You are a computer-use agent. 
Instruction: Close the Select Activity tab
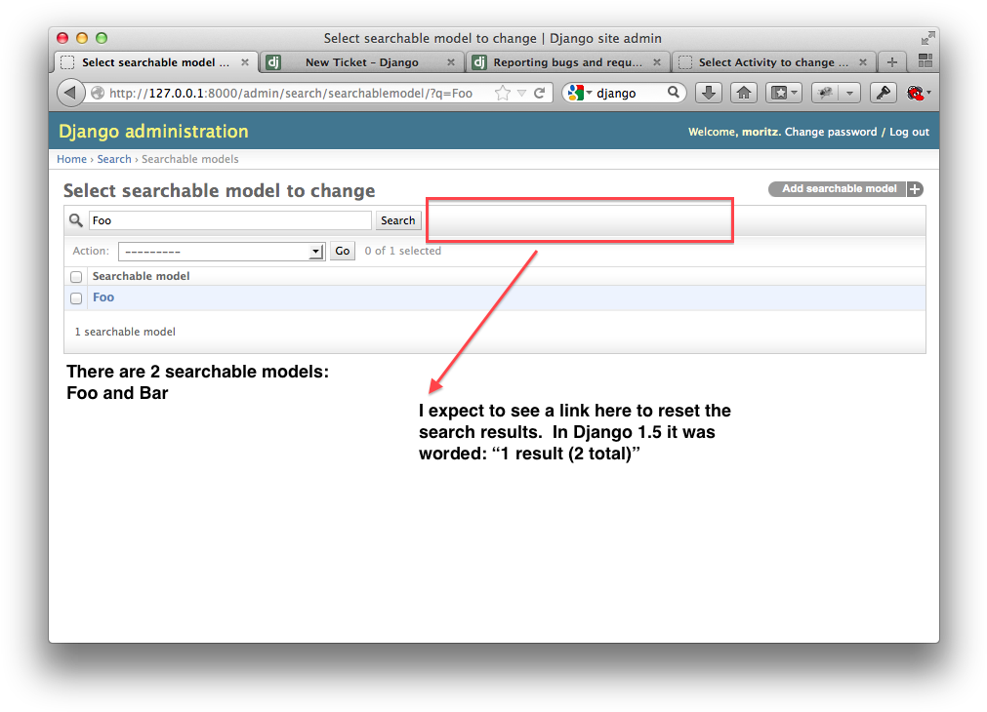coord(863,62)
